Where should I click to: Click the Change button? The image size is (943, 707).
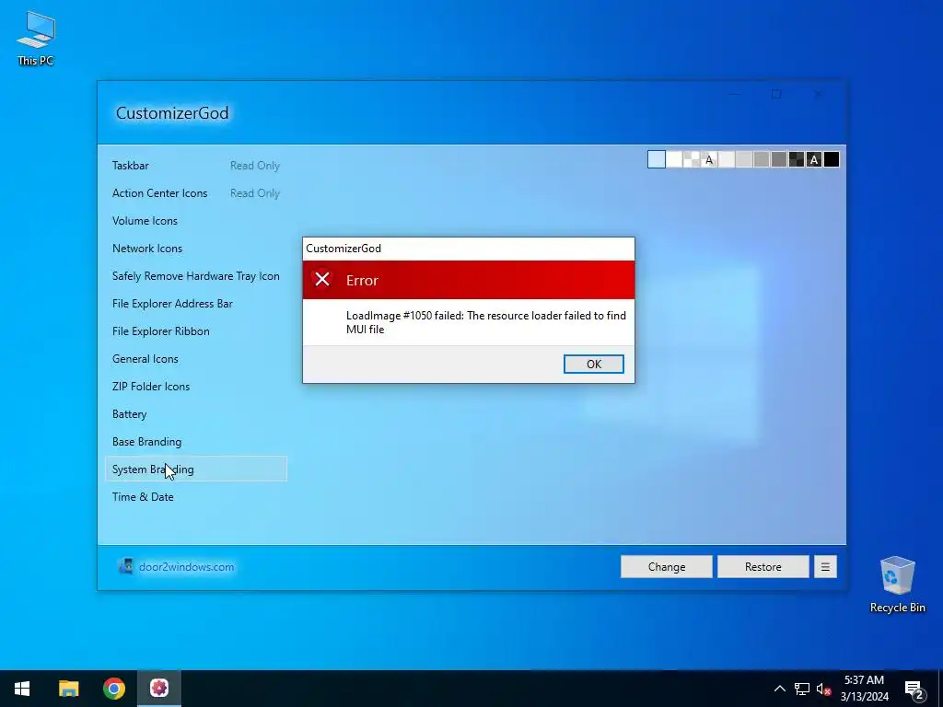[x=667, y=567]
